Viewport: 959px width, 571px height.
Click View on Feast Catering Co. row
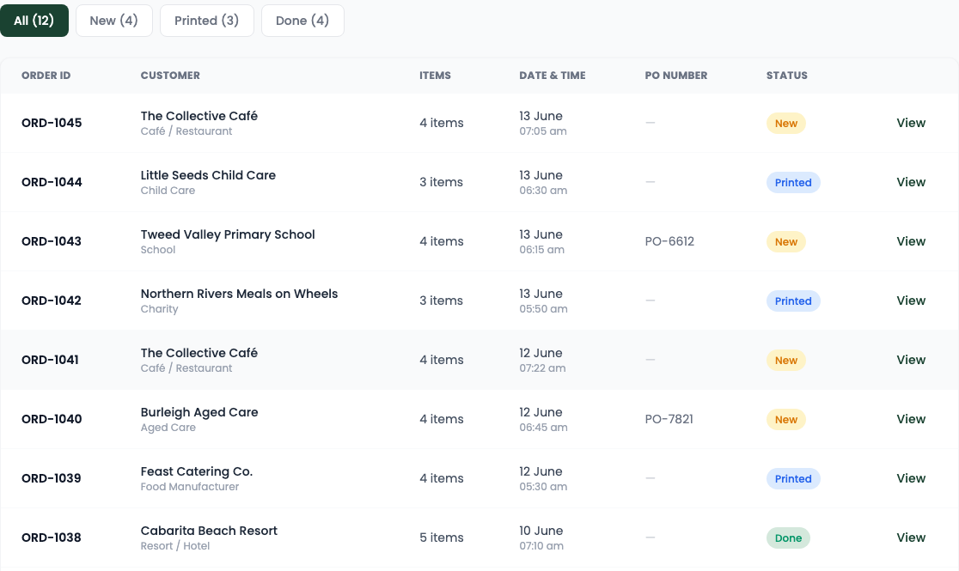pyautogui.click(x=911, y=478)
